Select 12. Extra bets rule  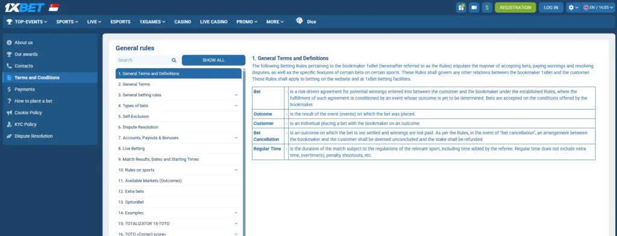[178, 191]
